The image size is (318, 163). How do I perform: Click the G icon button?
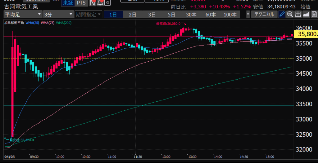click(107, 3)
